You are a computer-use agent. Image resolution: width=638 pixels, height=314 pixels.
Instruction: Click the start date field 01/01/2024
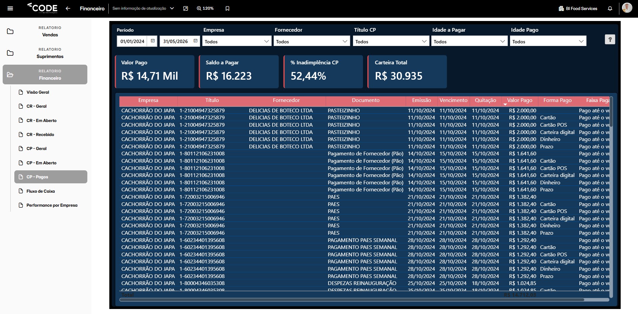[x=132, y=41]
